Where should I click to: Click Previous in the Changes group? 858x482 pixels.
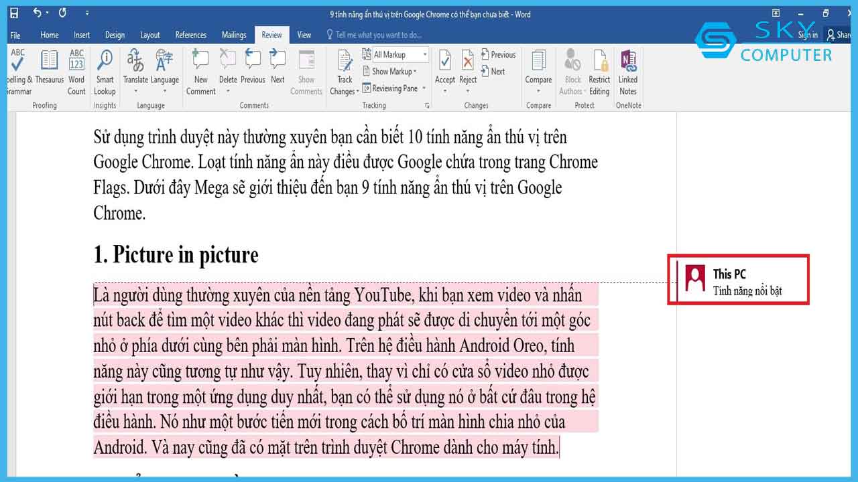tap(498, 55)
